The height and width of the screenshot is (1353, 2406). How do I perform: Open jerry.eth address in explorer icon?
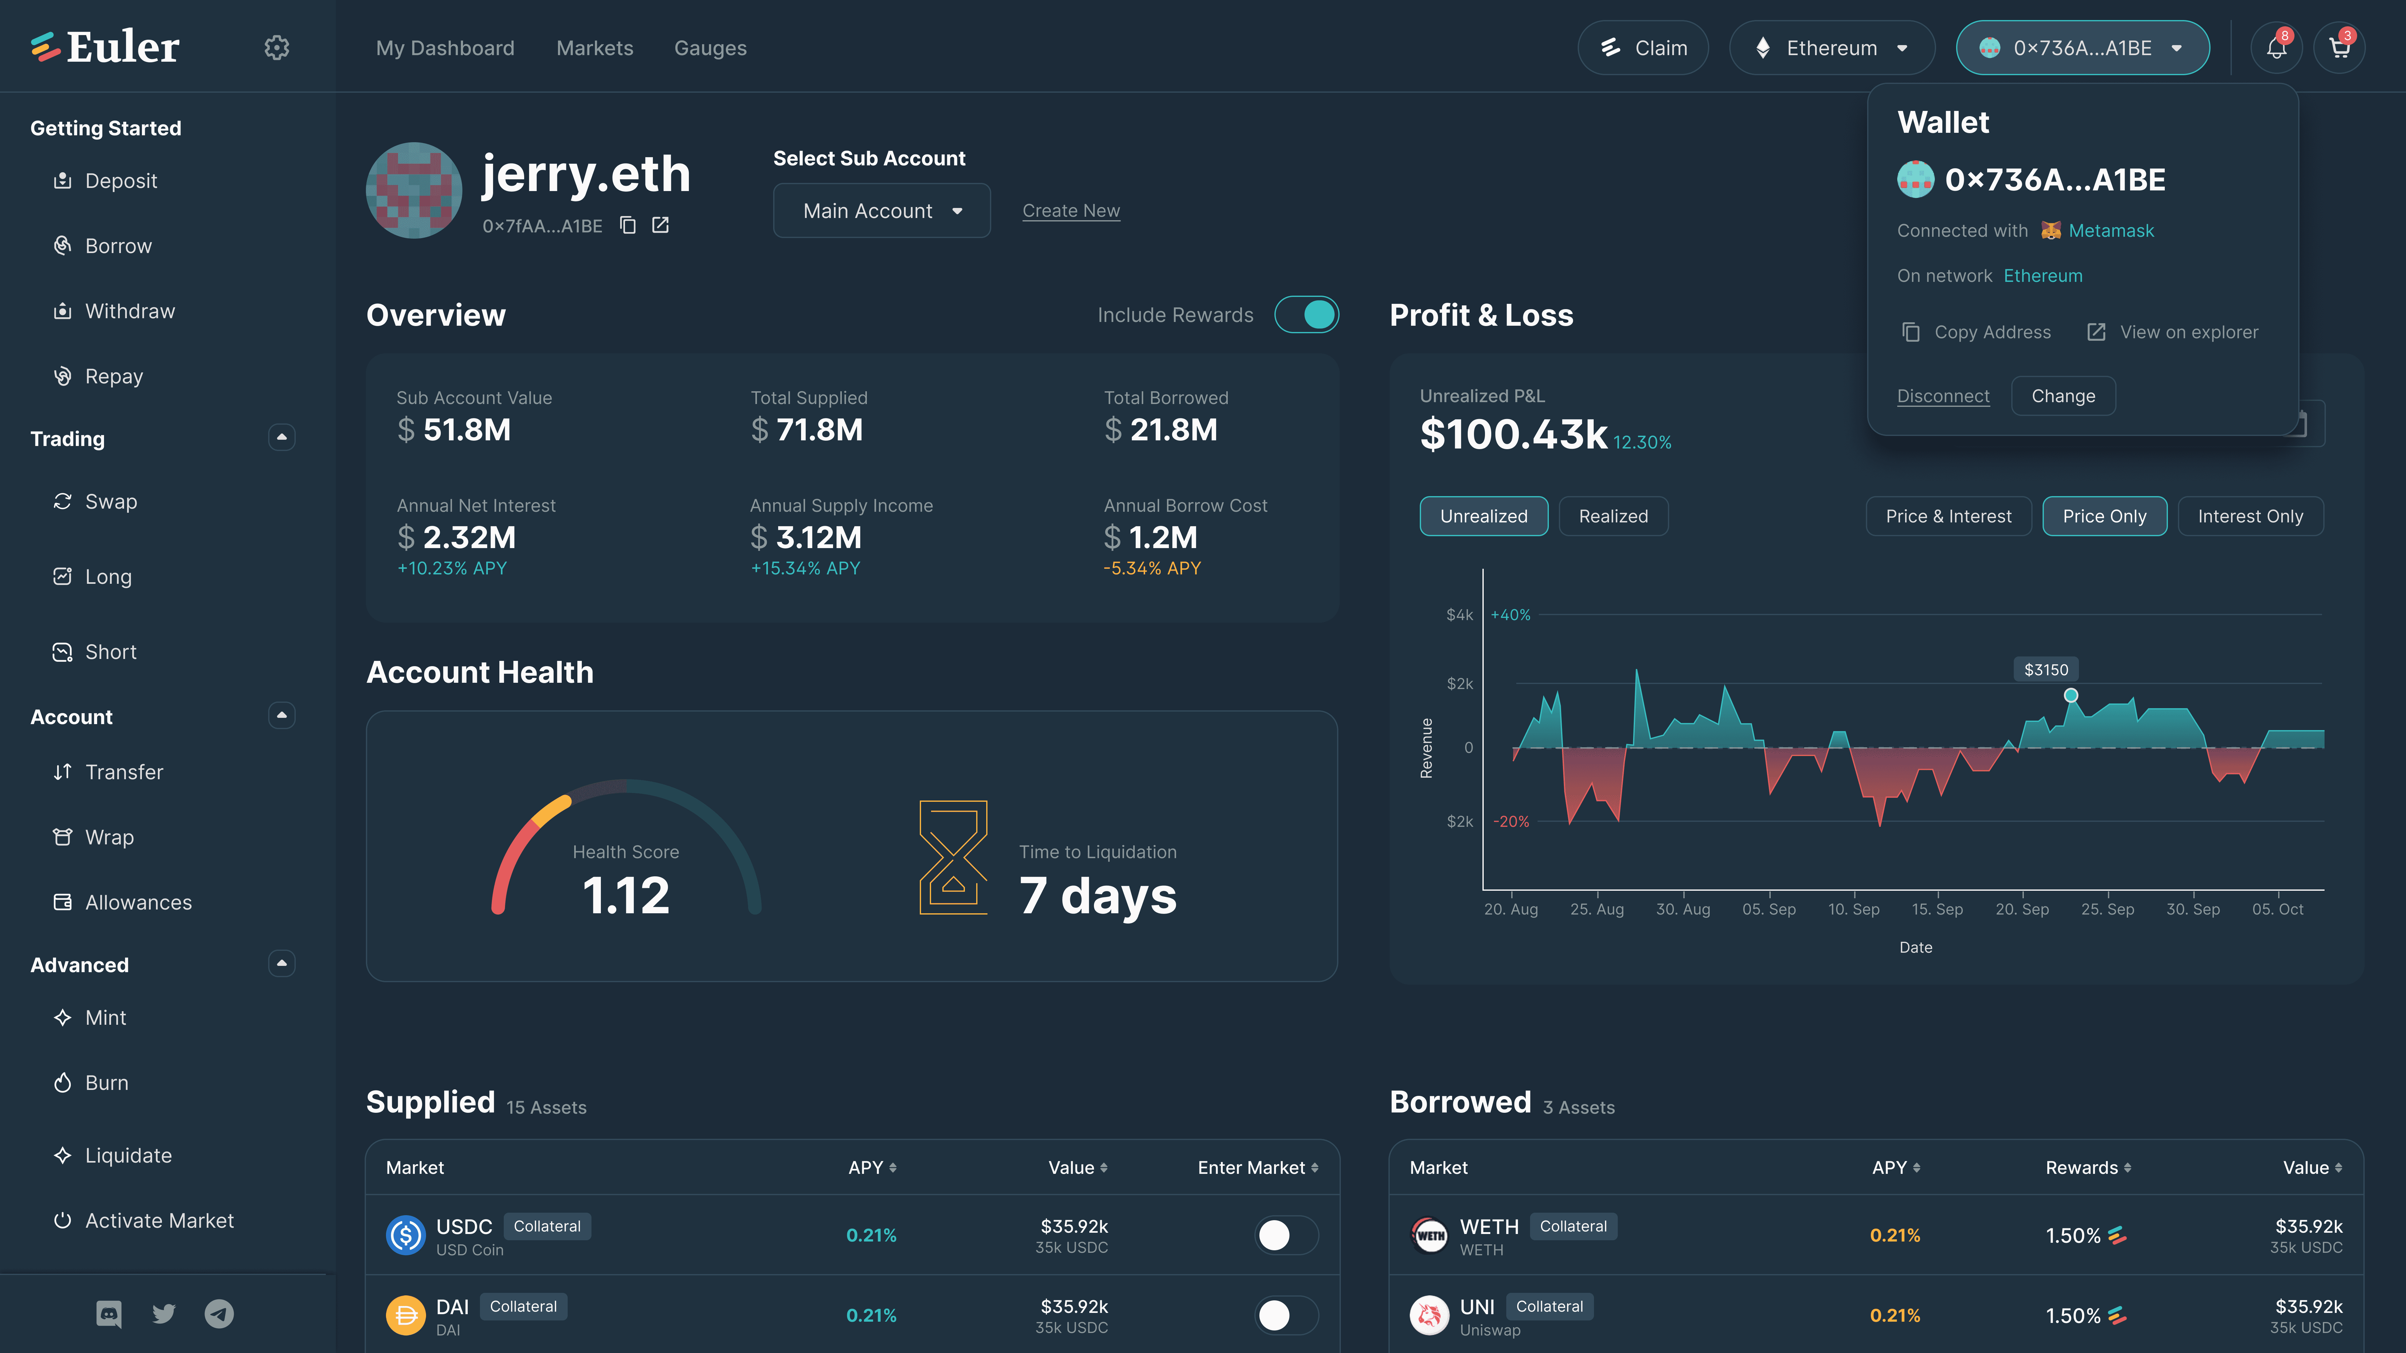click(x=660, y=225)
